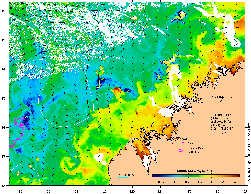Click longitude axis label 119
This screenshot has width=251, height=194.
(x=20, y=191)
